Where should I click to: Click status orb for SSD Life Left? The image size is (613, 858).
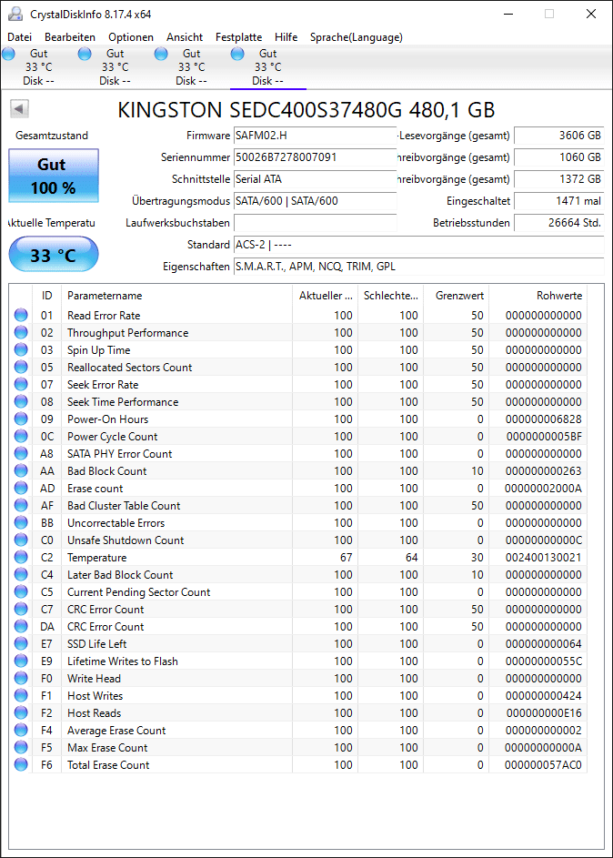tap(21, 643)
